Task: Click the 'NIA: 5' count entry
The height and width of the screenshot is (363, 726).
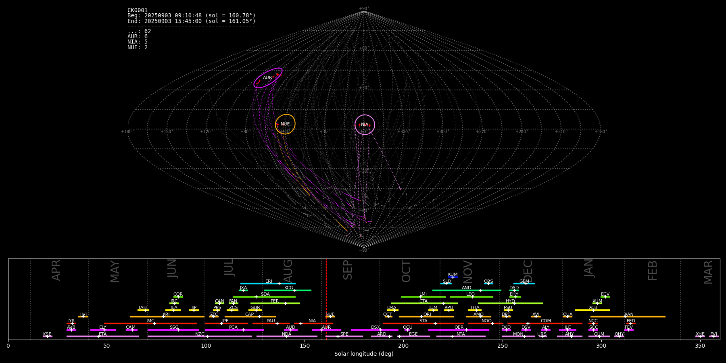Action: click(138, 42)
